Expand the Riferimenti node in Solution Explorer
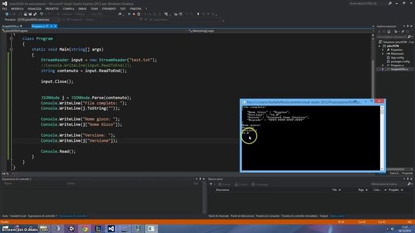 tap(383, 54)
